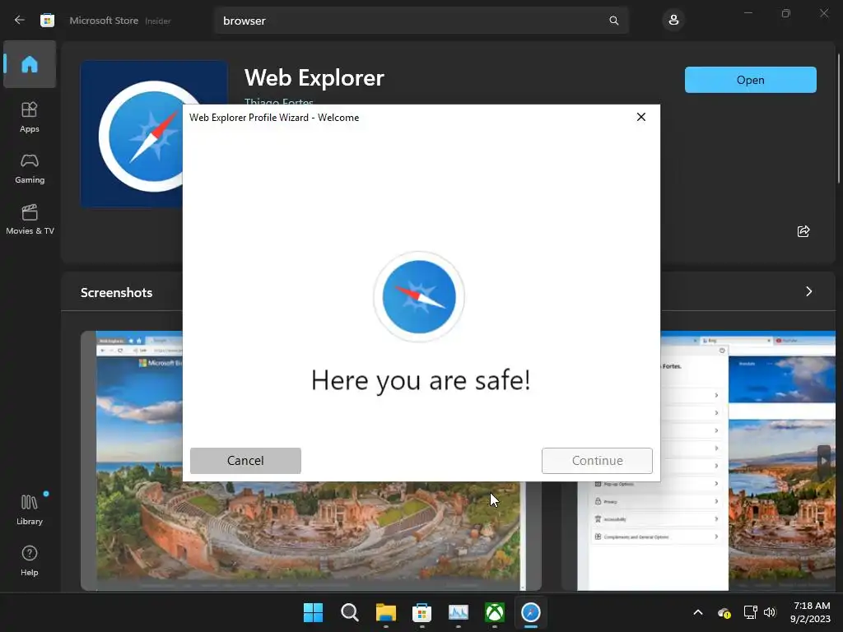
Task: Open the Gaming section
Action: pyautogui.click(x=30, y=168)
